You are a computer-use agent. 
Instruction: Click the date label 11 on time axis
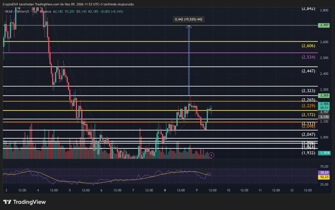coord(260,190)
